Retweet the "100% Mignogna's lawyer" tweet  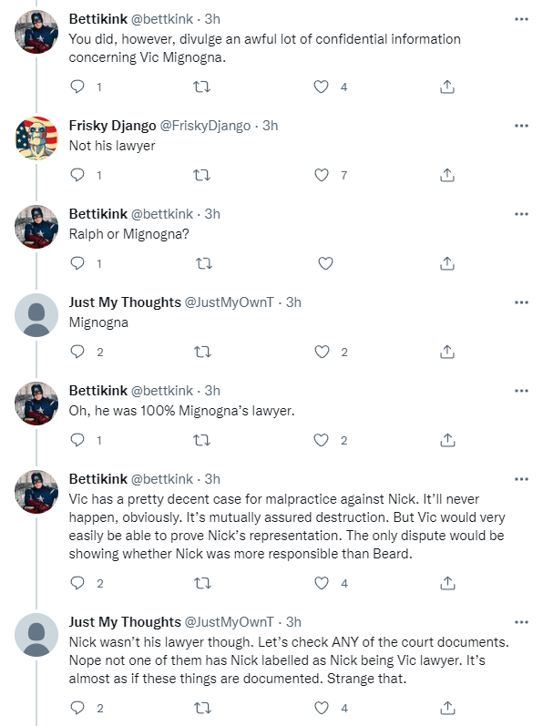pos(201,440)
